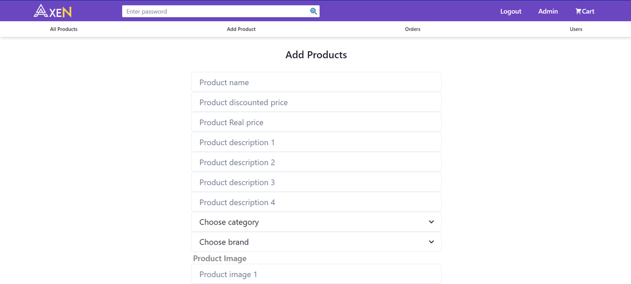The image size is (631, 284).
Task: Go to All Products tab
Action: click(64, 29)
